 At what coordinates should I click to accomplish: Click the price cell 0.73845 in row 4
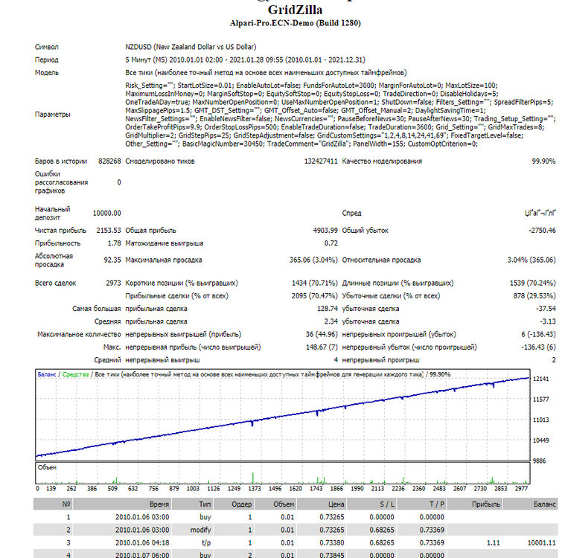[x=331, y=555]
